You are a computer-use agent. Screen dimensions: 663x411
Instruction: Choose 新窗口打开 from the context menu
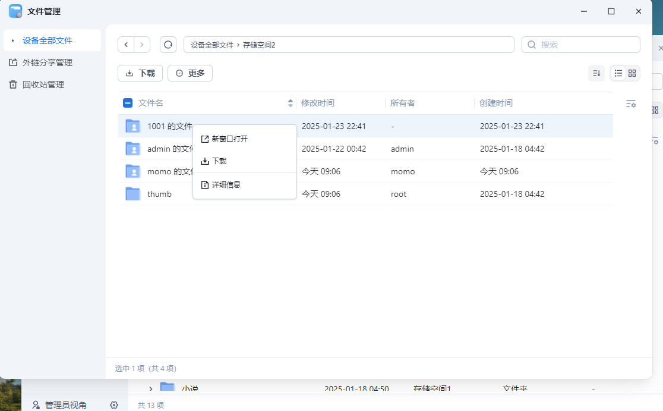(x=244, y=139)
